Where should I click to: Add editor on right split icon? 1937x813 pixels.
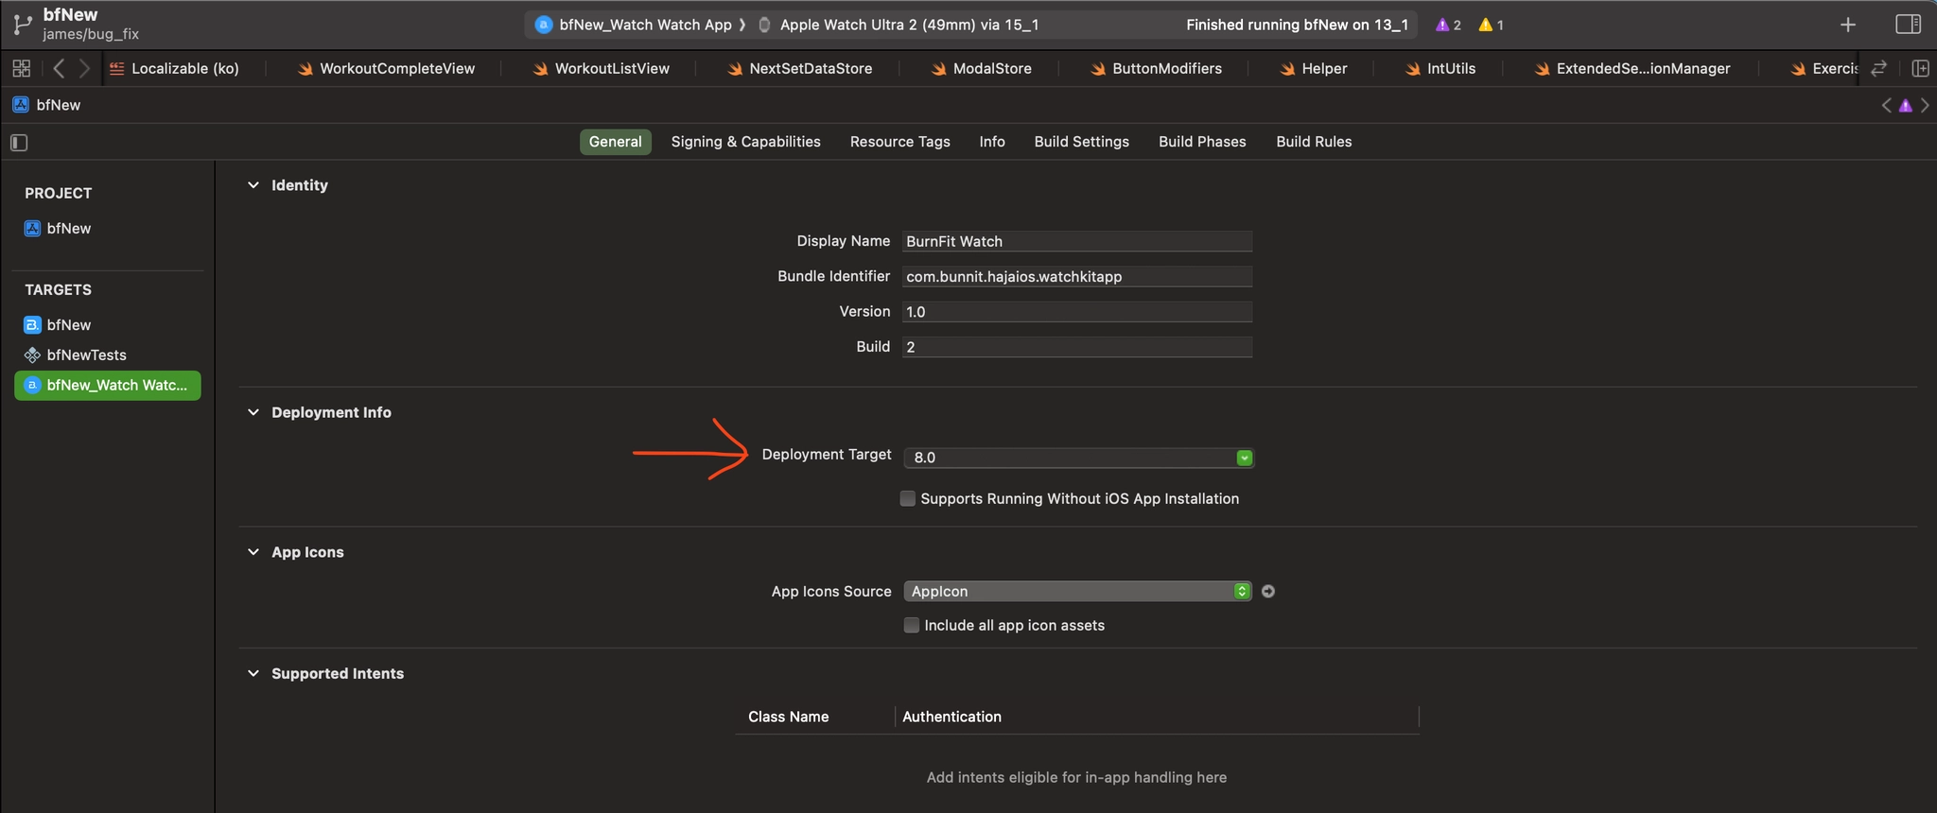1920,68
